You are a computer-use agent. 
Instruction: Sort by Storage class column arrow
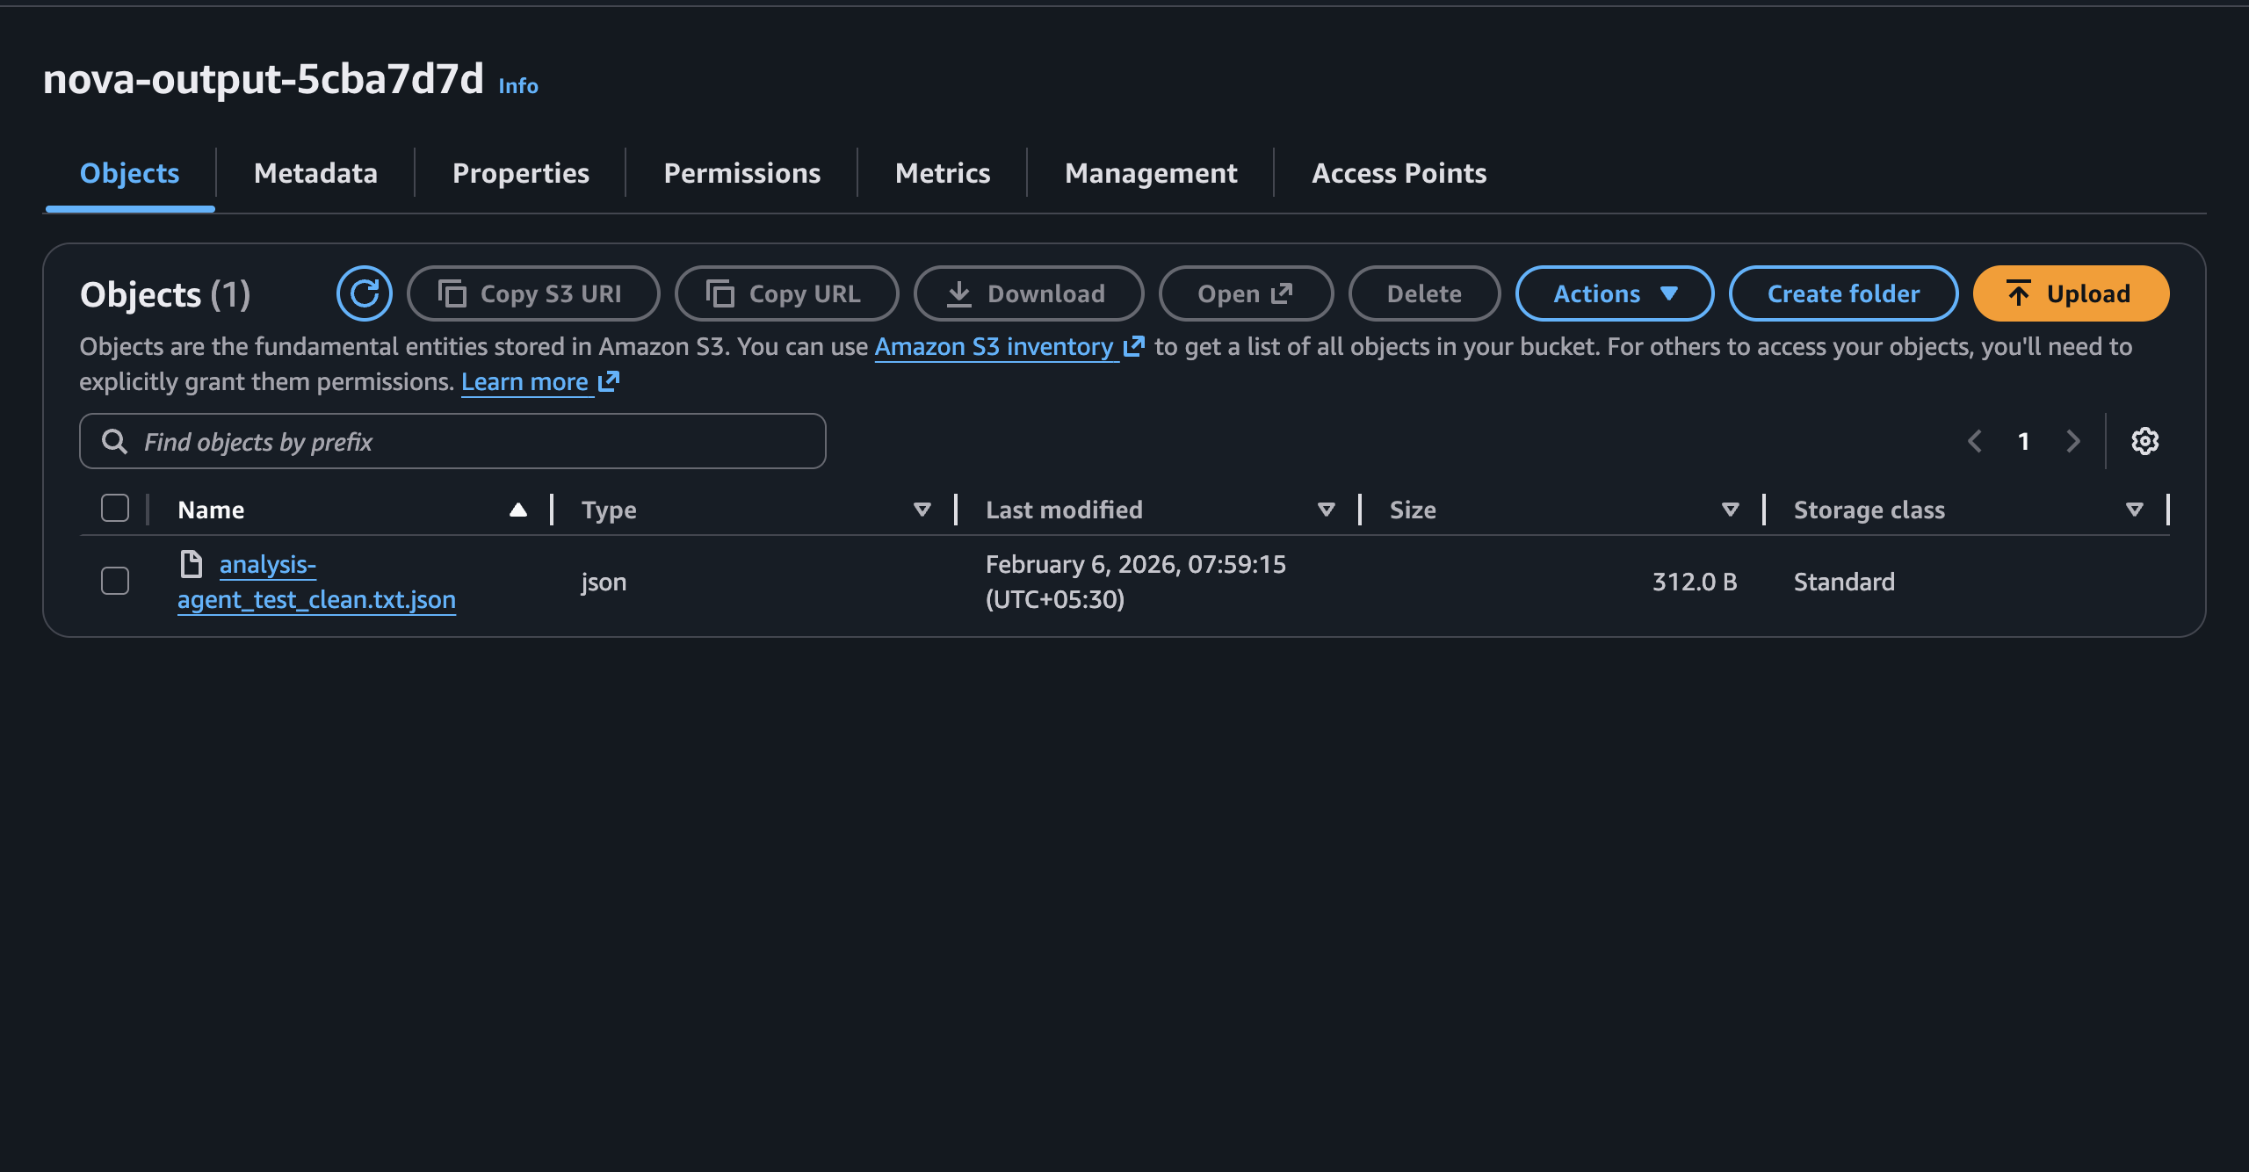[2134, 510]
